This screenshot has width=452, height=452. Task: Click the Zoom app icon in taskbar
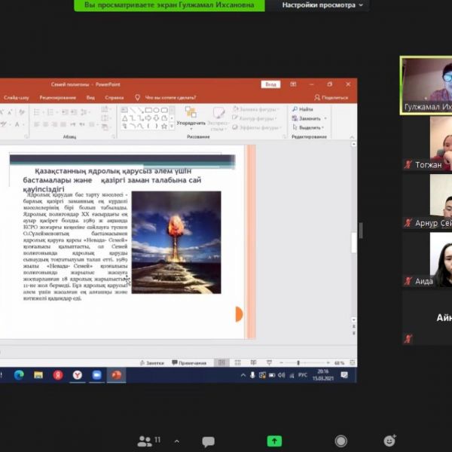tap(96, 374)
